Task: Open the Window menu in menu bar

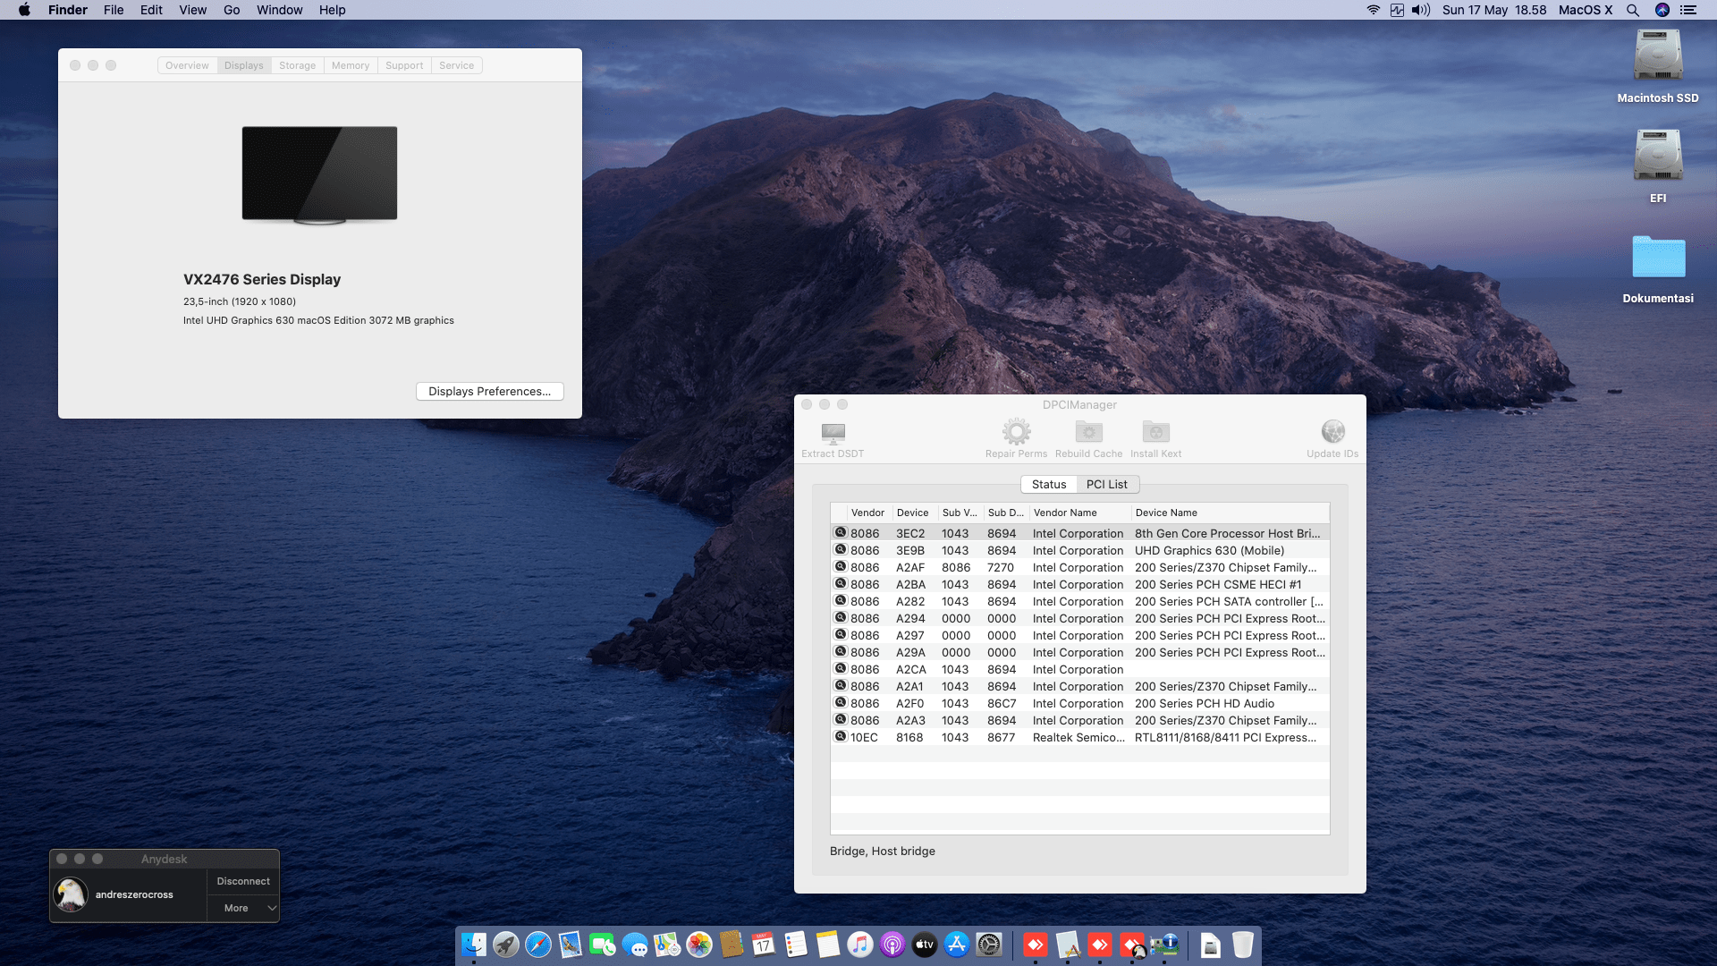Action: point(279,10)
